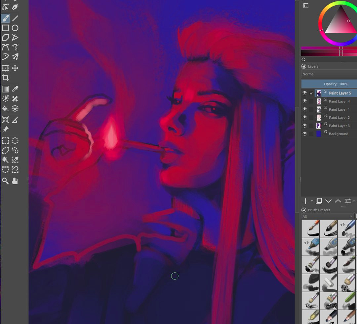
Task: Select the Dynamic Brush tool
Action: (6, 57)
